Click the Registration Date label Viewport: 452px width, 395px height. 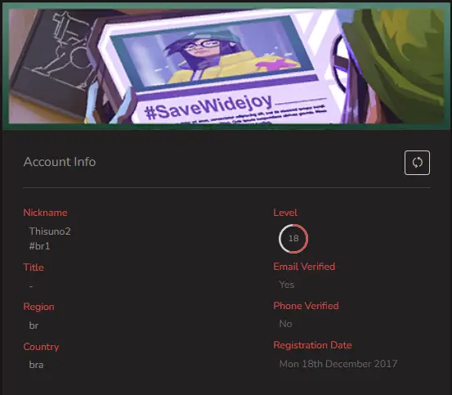tap(312, 345)
